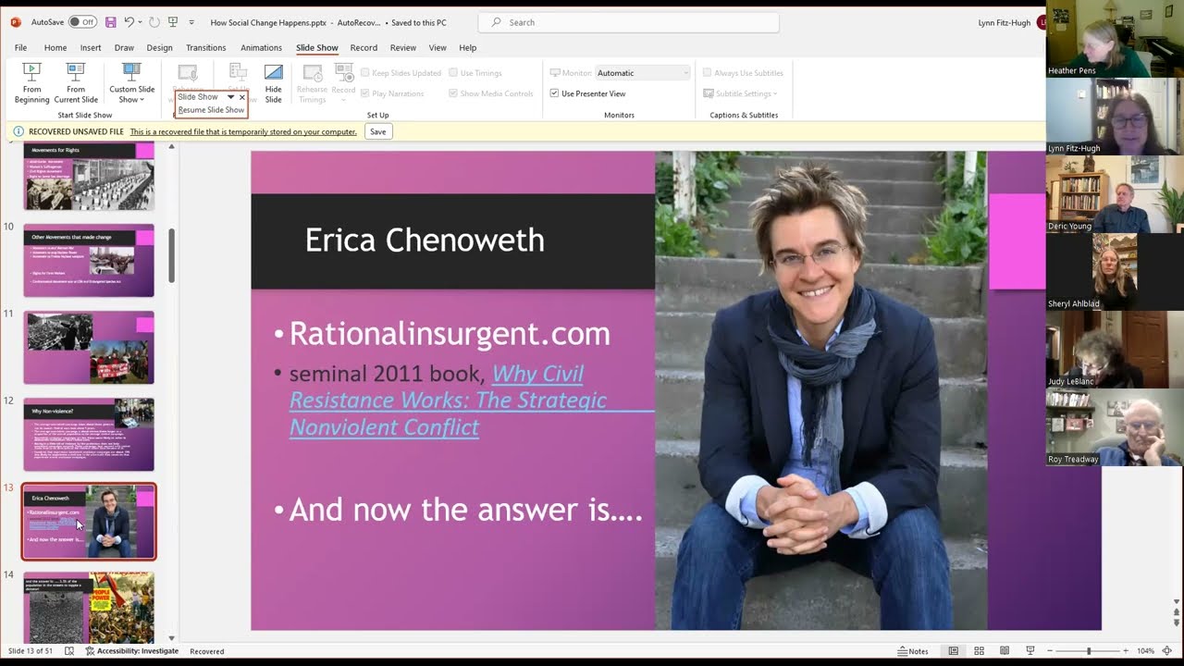The width and height of the screenshot is (1184, 666).
Task: Switch to the Transitions tab
Action: [205, 47]
